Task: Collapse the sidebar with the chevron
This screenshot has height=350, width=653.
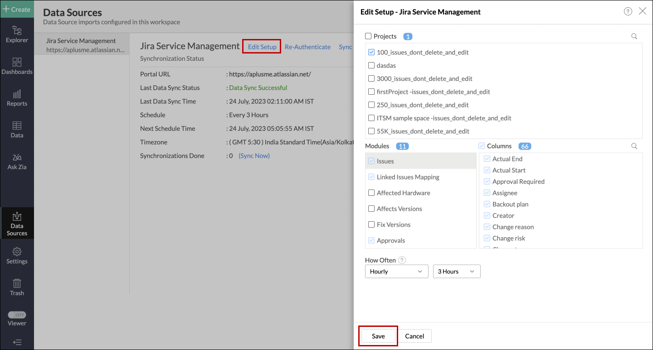Action: click(17, 341)
